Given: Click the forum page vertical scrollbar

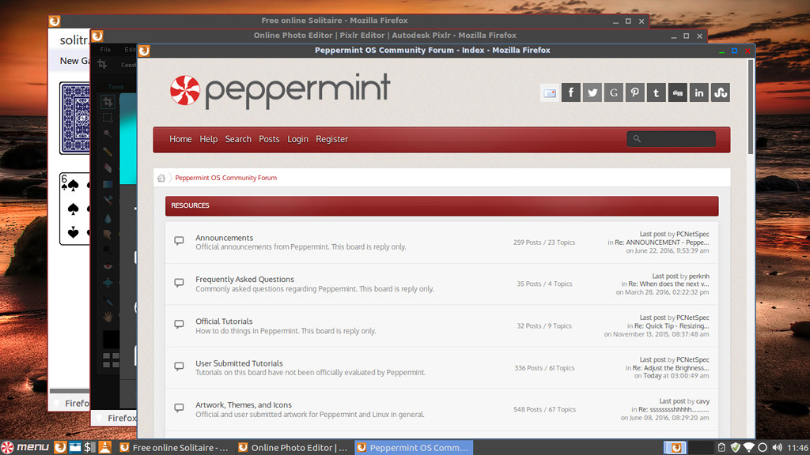Looking at the screenshot, I should (x=751, y=107).
